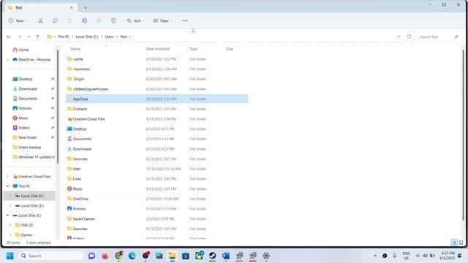This screenshot has width=468, height=263.
Task: Open the See more ellipsis menu
Action: pos(185,20)
